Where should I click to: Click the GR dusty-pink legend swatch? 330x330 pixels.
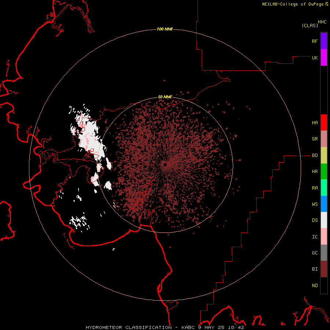[324, 139]
